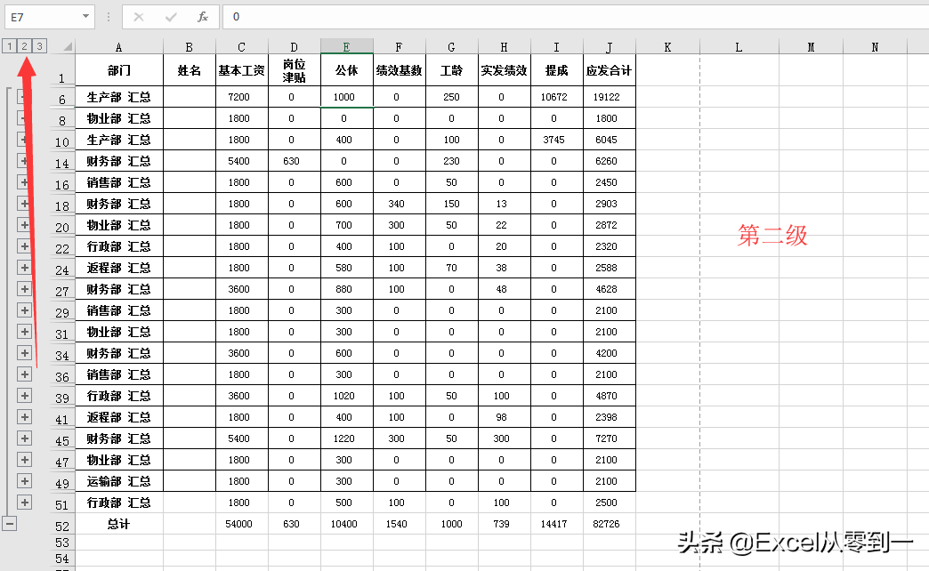This screenshot has width=929, height=571.
Task: Click the cell containing 19122
Action: click(x=609, y=97)
